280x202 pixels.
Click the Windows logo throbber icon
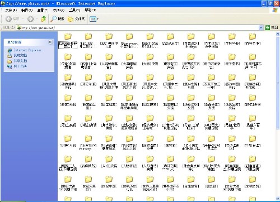275,10
